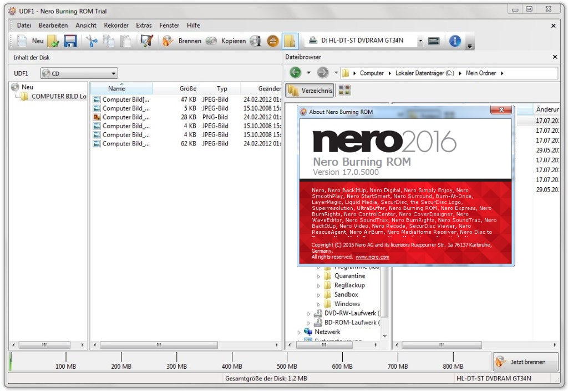Click the compilation properties pen icon

click(x=146, y=41)
